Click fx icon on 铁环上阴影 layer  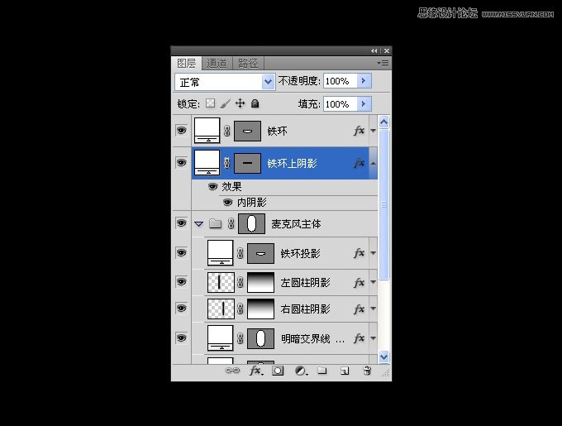[x=360, y=163]
